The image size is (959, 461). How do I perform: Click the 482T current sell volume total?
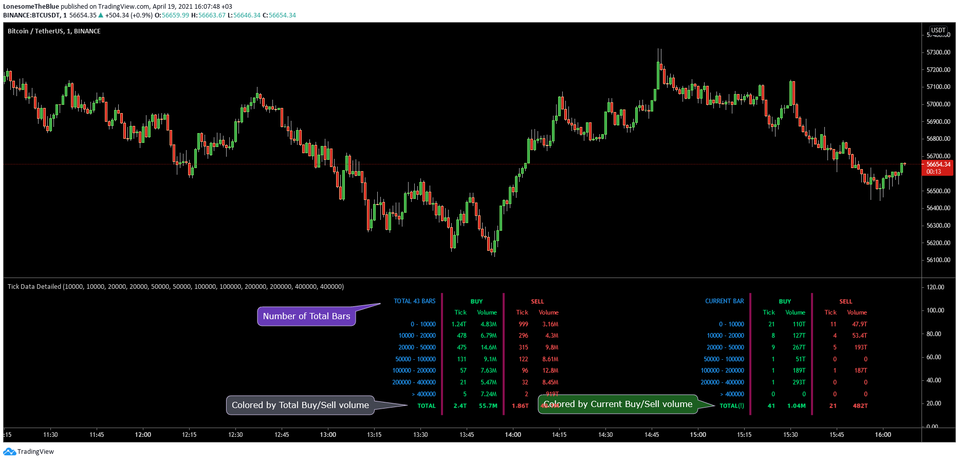coord(860,406)
